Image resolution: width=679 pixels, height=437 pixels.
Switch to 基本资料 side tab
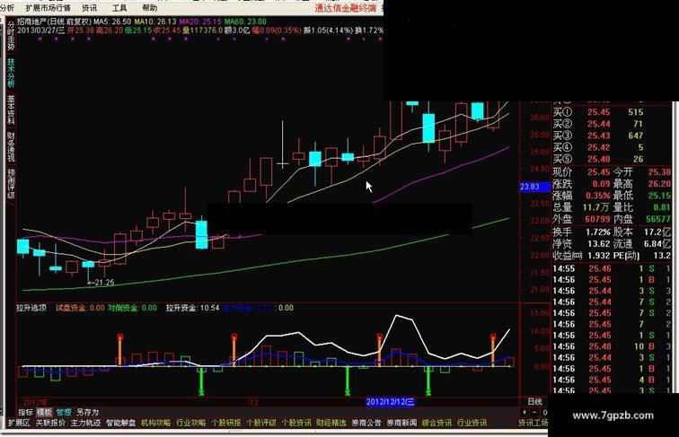pos(11,109)
